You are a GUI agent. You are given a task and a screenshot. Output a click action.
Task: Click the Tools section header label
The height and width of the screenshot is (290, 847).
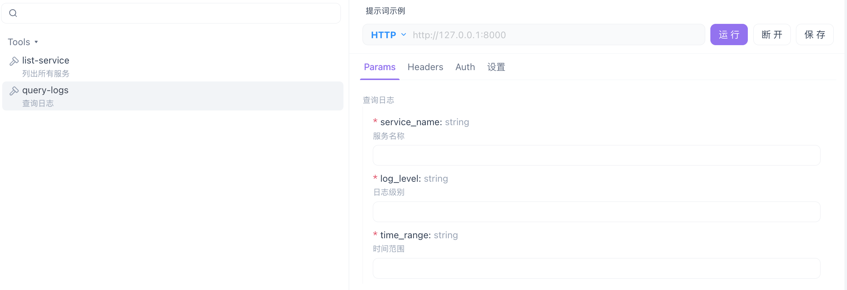point(19,42)
